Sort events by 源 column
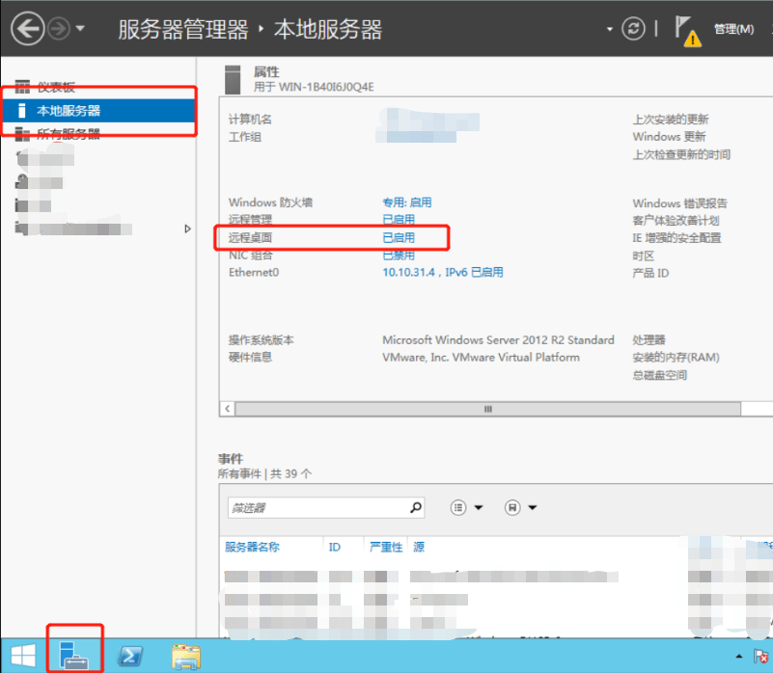This screenshot has height=673, width=773. point(419,547)
